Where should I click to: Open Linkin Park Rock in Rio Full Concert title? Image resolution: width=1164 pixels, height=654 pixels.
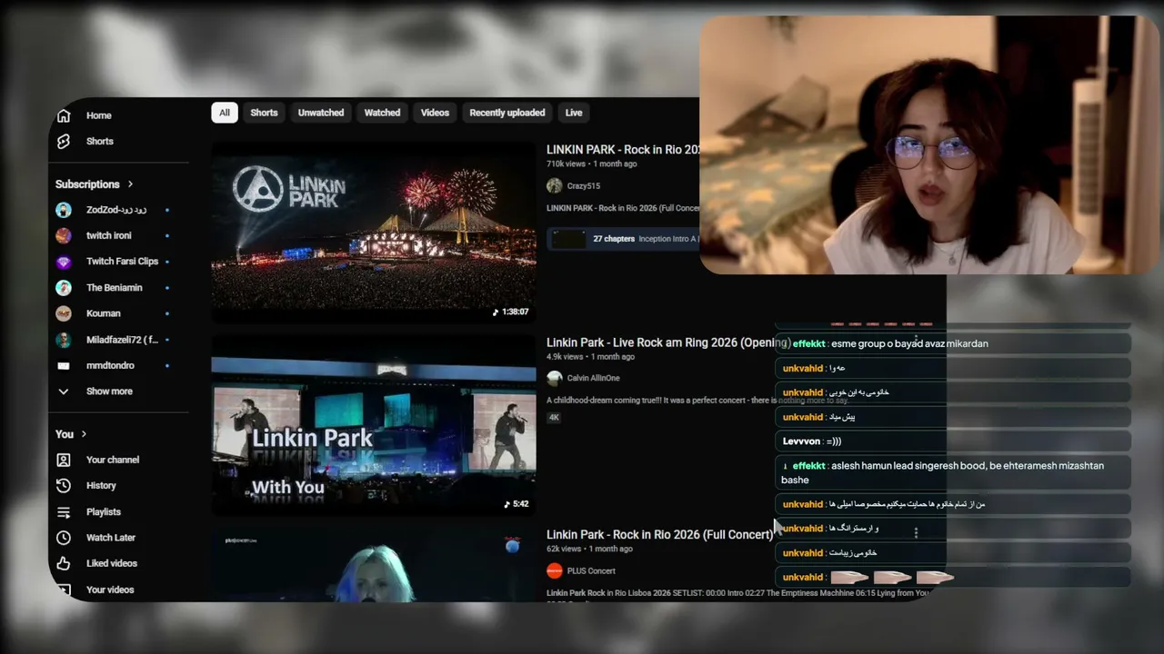[659, 535]
